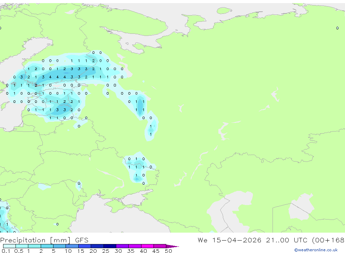345x253 pixels.
Task: Select the 0.5–1 mm legend color swatch
Action: point(22,246)
